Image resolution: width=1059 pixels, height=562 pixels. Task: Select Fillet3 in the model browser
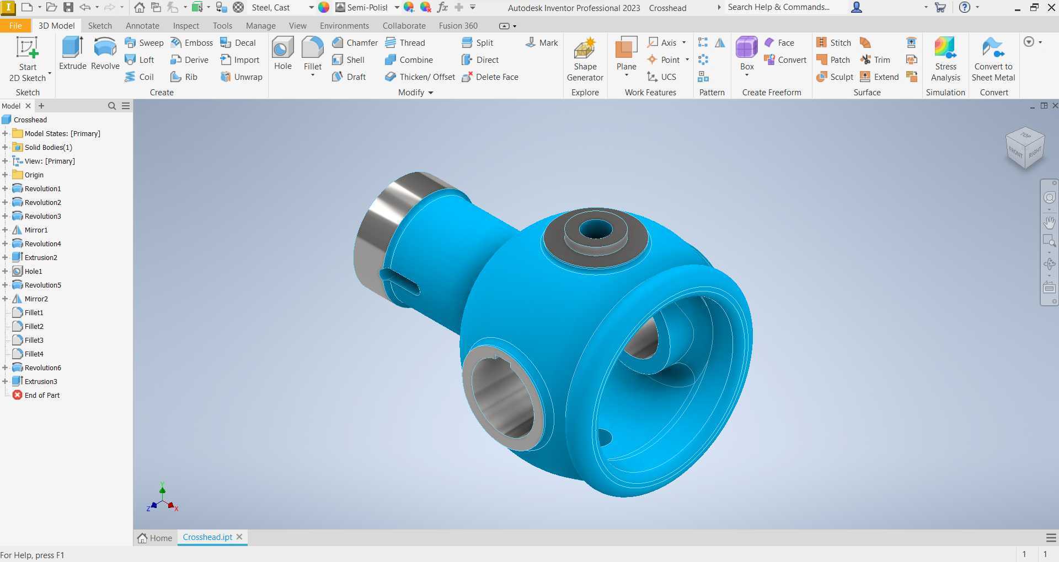(x=34, y=340)
